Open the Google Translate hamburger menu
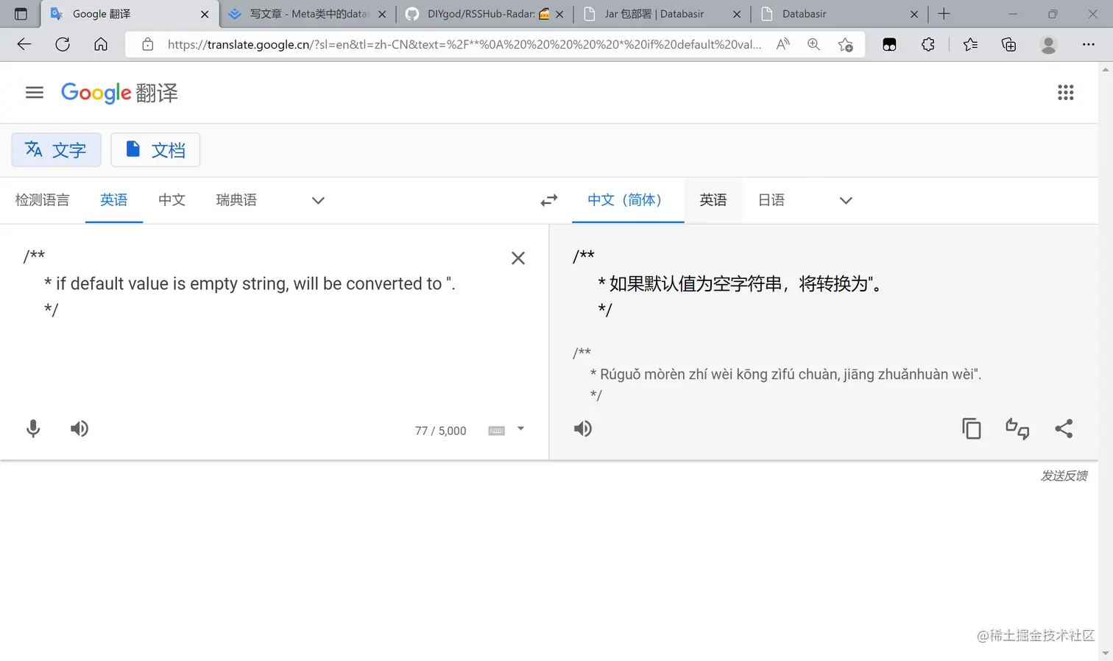Screen dimensions: 1113x661 pos(35,92)
